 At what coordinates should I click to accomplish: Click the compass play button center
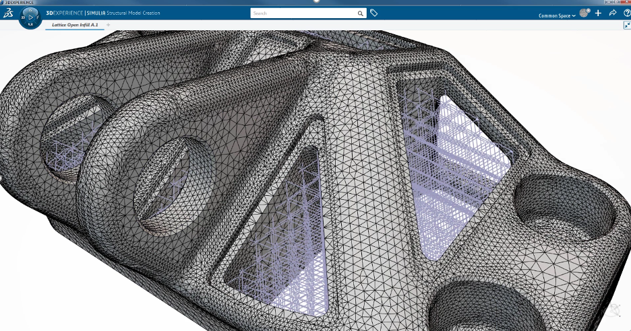pos(30,16)
